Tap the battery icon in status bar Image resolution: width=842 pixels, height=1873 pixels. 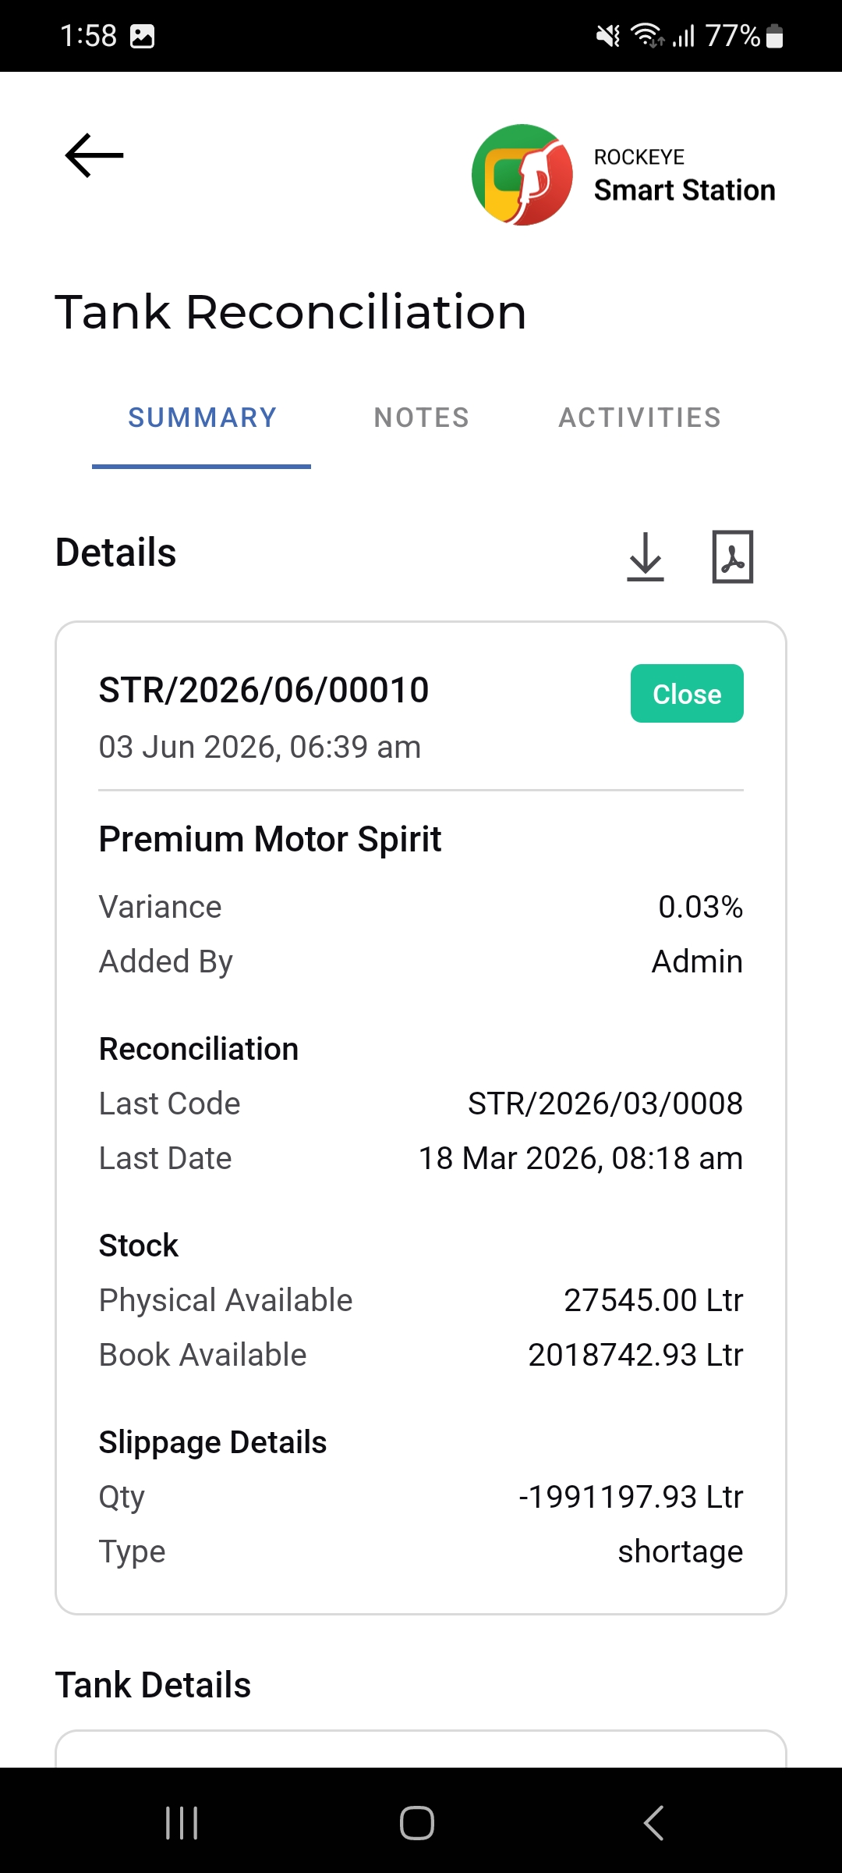[774, 36]
